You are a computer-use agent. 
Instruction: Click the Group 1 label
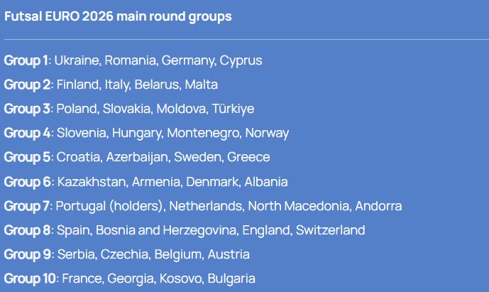pyautogui.click(x=27, y=60)
